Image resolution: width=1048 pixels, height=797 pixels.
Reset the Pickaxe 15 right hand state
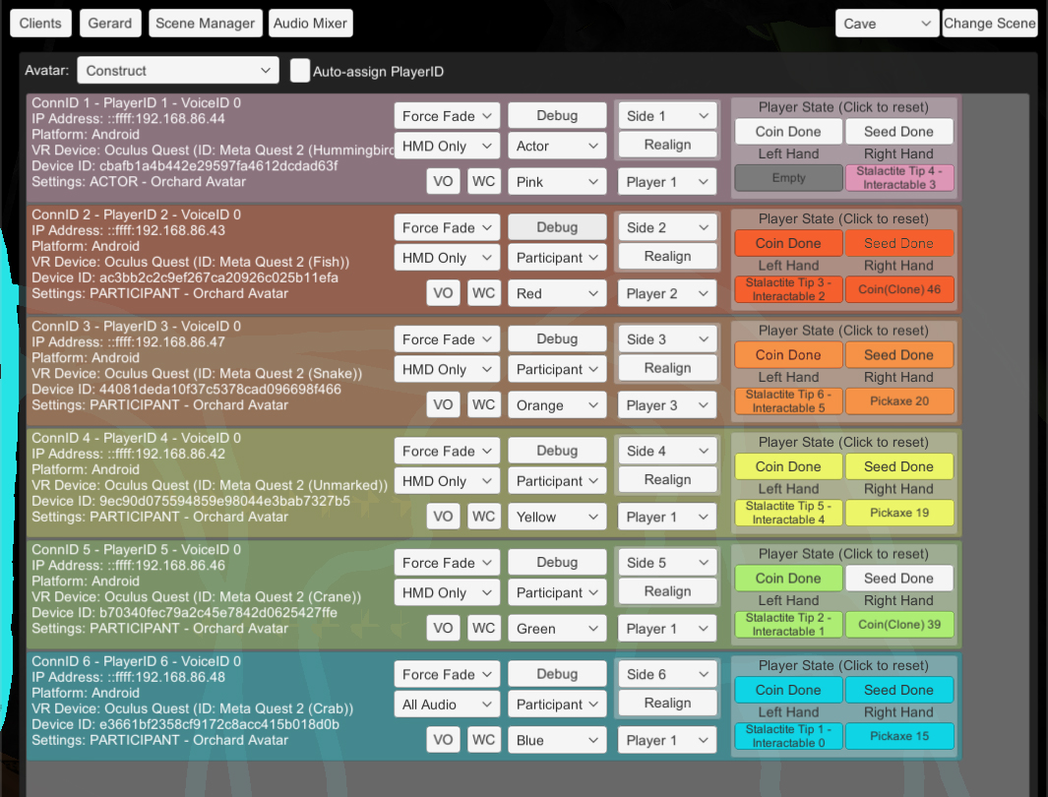point(899,736)
